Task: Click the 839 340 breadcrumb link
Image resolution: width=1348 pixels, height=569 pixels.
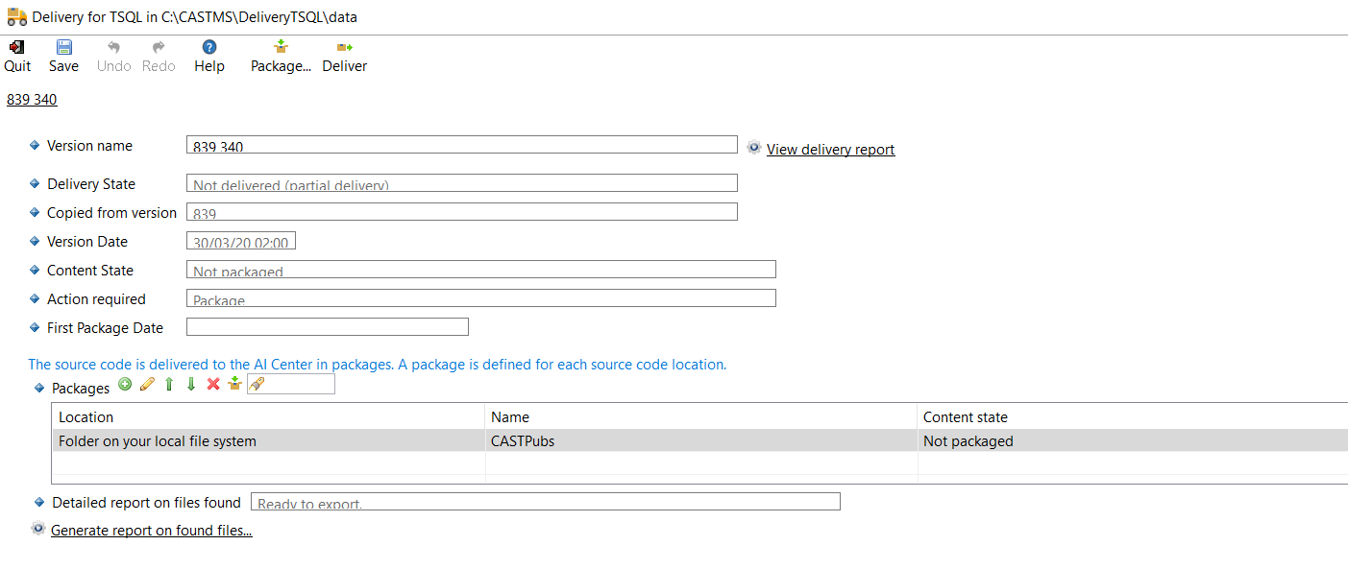Action: tap(32, 100)
